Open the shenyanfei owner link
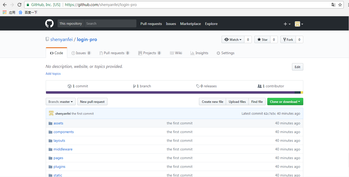The height and width of the screenshot is (177, 349). click(61, 39)
